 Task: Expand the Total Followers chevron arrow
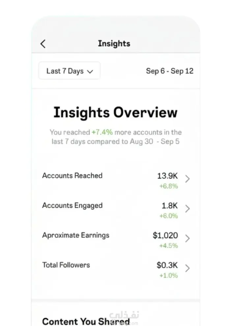point(187,268)
